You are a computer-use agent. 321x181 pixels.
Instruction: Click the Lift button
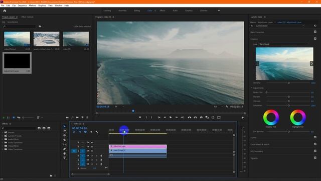coord(190,117)
